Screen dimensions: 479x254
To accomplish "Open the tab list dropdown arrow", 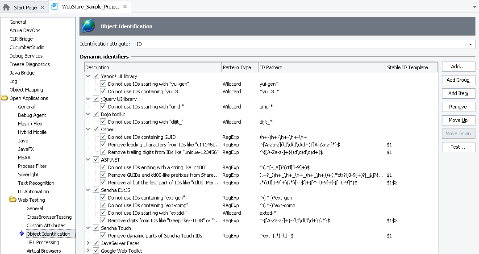I will (474, 7).
